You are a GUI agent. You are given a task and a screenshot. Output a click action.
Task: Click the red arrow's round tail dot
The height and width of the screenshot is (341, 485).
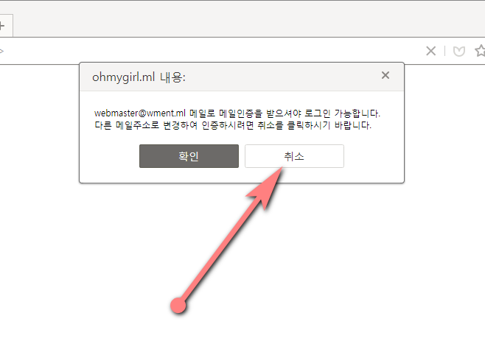click(178, 305)
